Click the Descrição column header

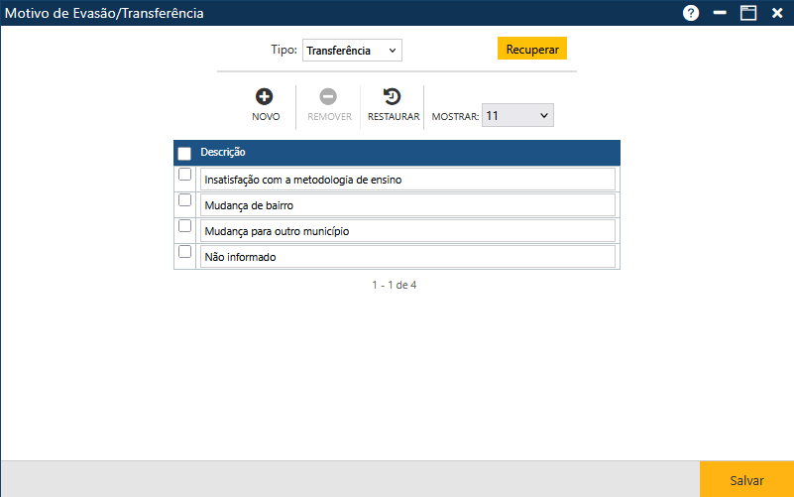point(223,153)
